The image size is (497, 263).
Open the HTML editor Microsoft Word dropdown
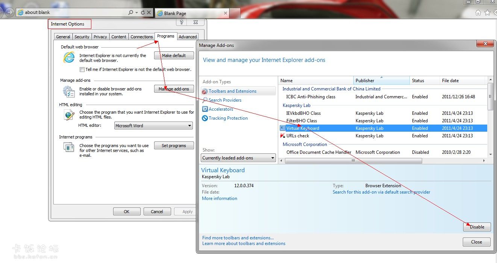pyautogui.click(x=153, y=126)
